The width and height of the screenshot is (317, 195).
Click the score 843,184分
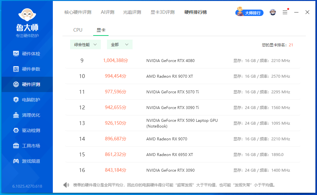point(116,170)
